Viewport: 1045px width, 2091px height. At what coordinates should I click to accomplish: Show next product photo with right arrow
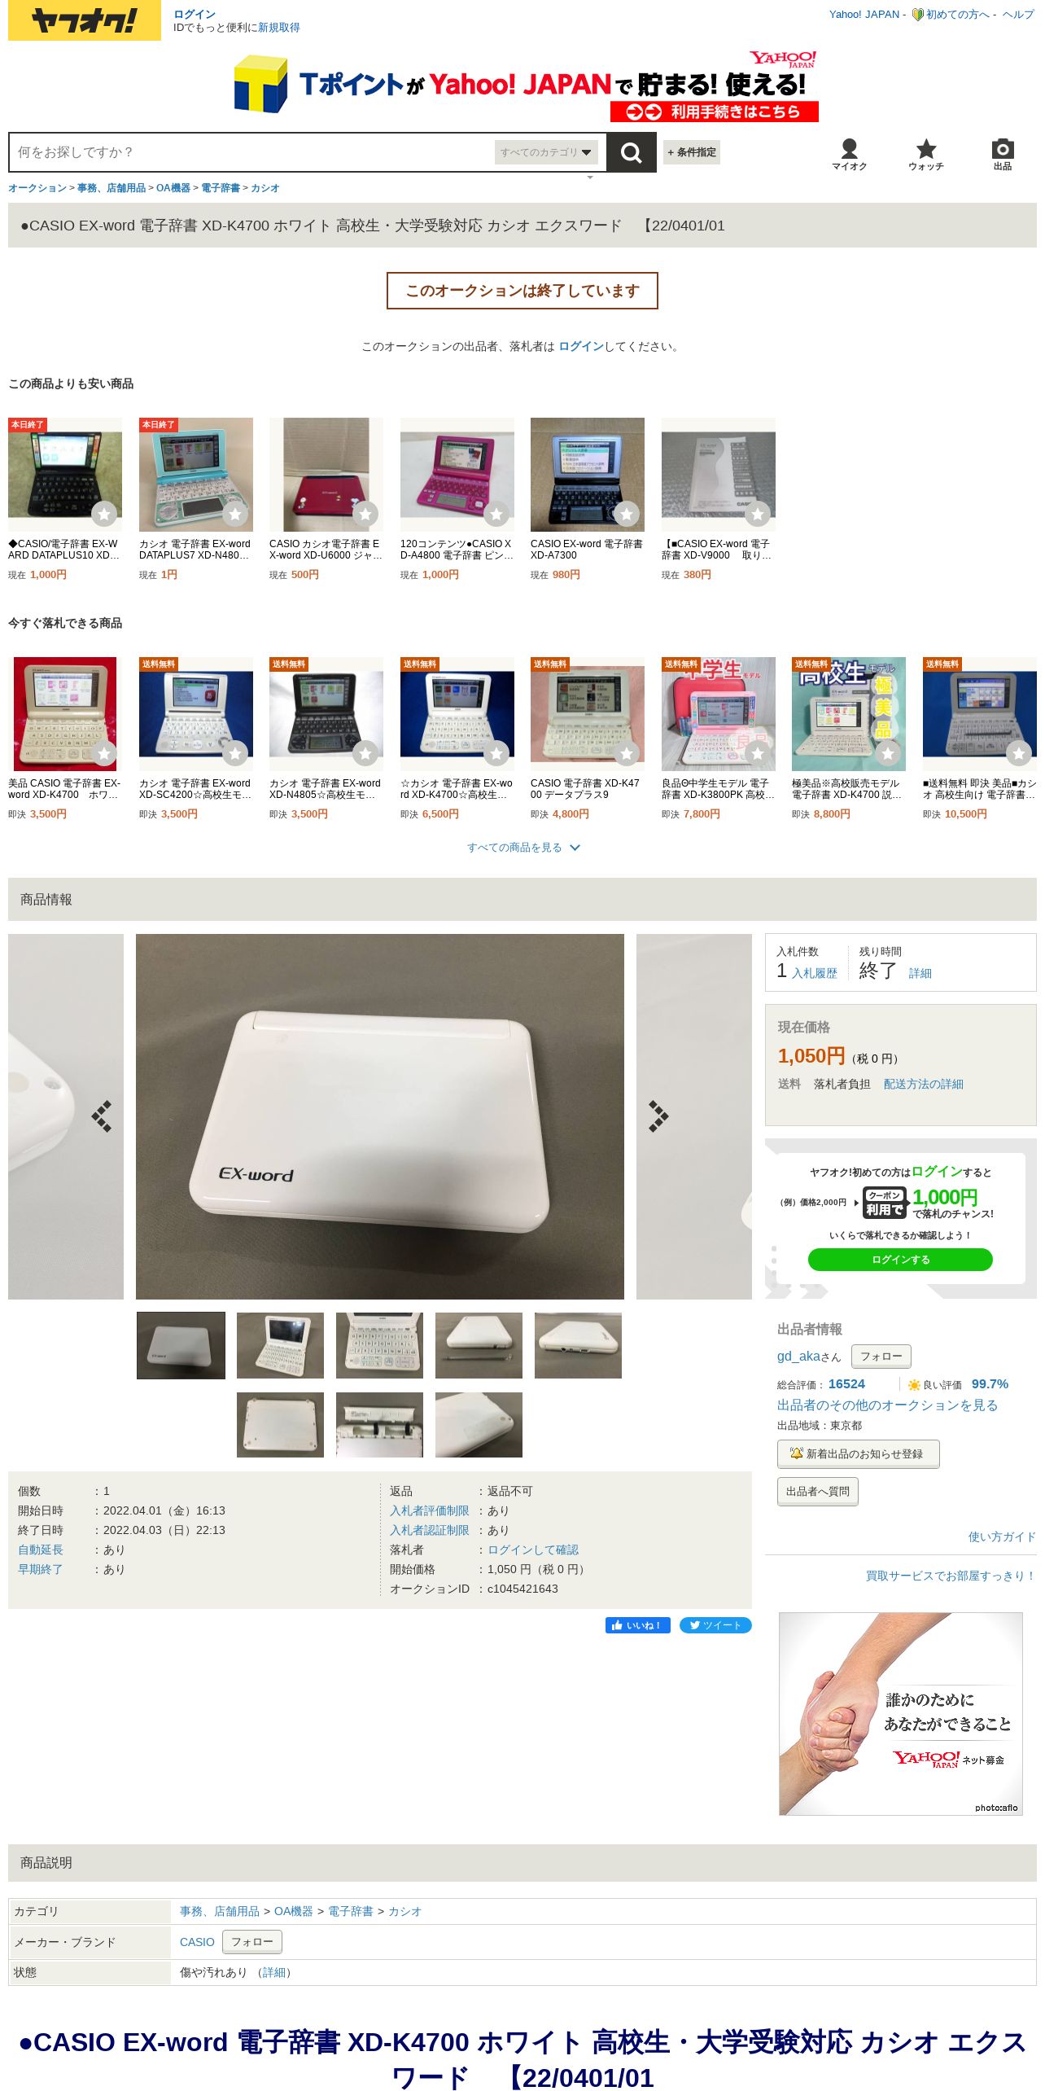tap(658, 1116)
